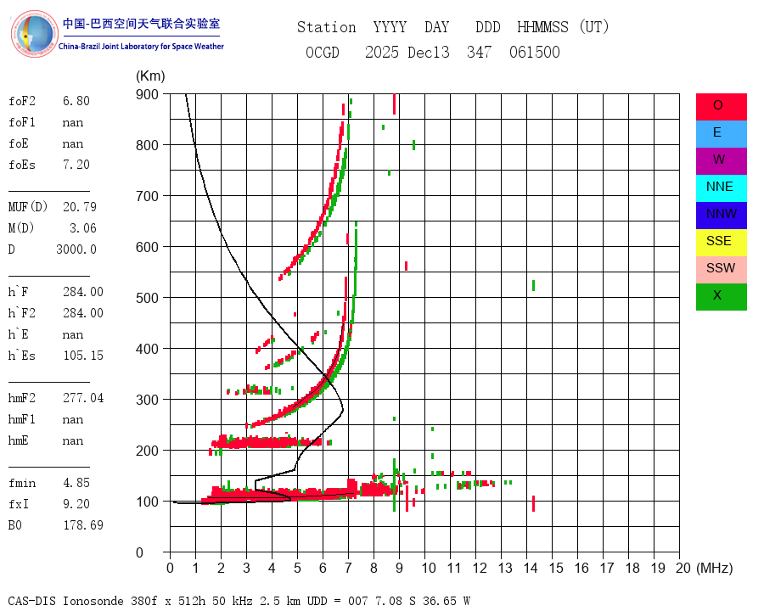The image size is (764, 611).
Task: Click the foF2 value 6.80
Action: coord(76,101)
